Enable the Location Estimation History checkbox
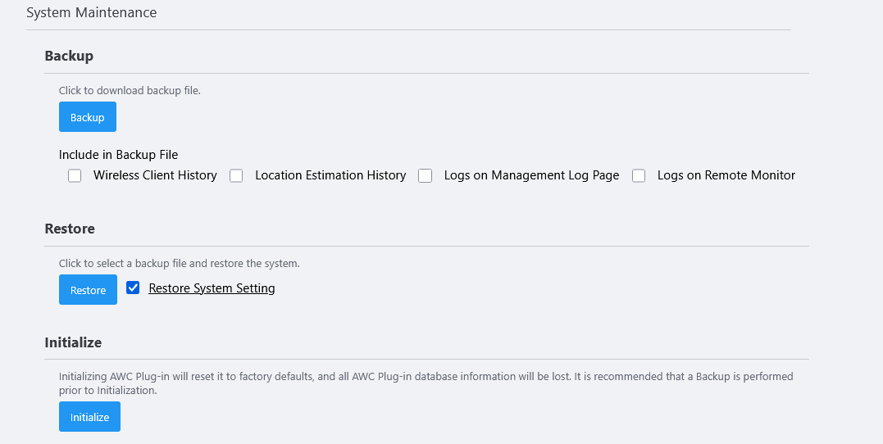Image resolution: width=883 pixels, height=444 pixels. point(236,175)
